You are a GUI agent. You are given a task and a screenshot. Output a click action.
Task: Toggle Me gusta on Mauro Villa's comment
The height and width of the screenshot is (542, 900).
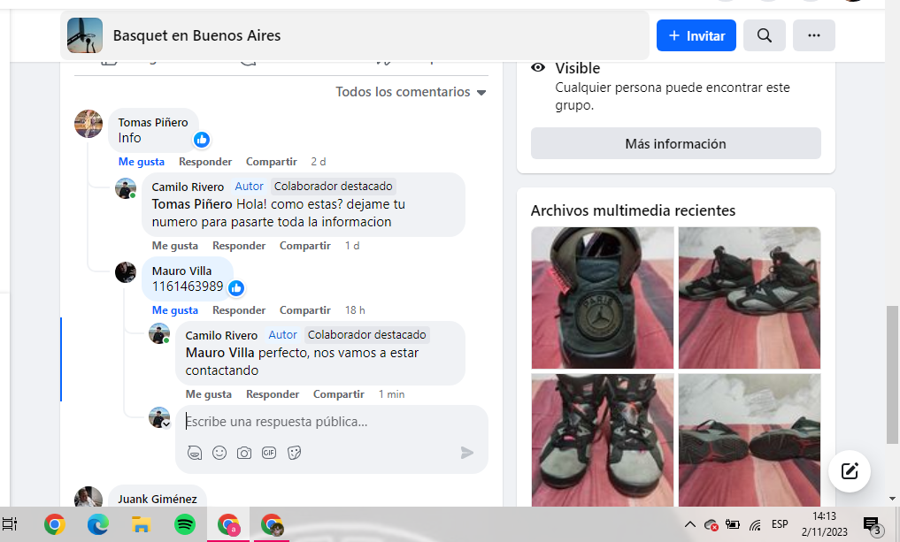(x=175, y=310)
